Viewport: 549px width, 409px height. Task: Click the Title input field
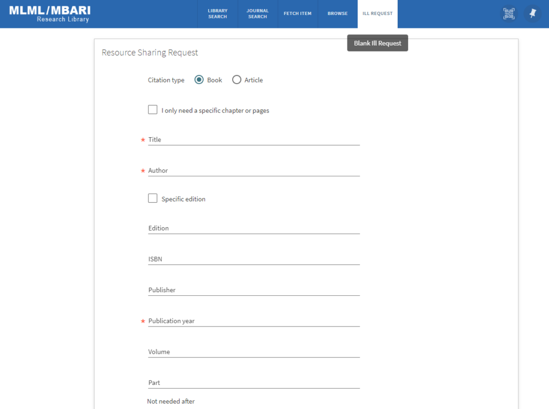point(254,139)
